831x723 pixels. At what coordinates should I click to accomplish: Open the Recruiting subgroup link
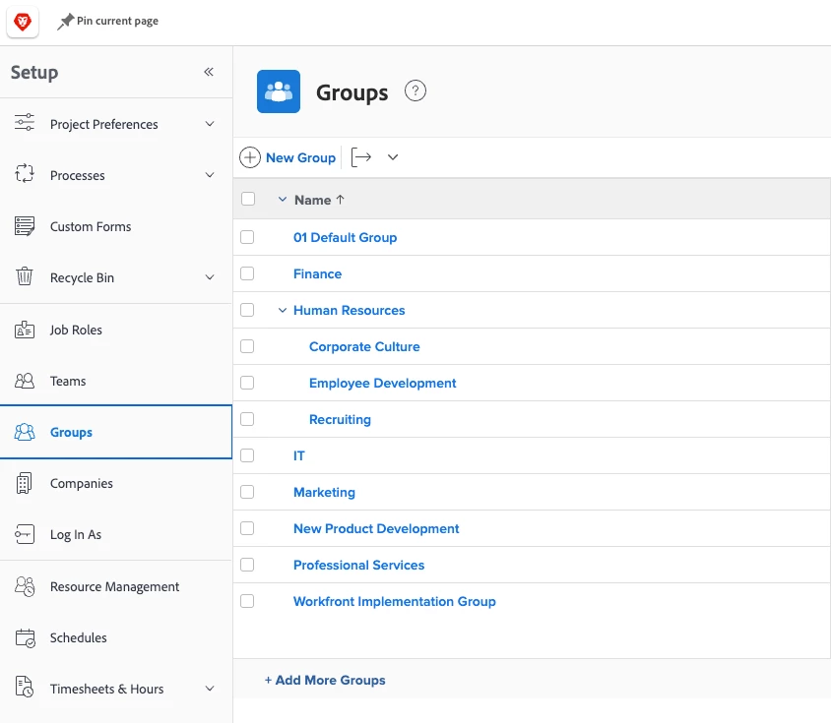(341, 419)
